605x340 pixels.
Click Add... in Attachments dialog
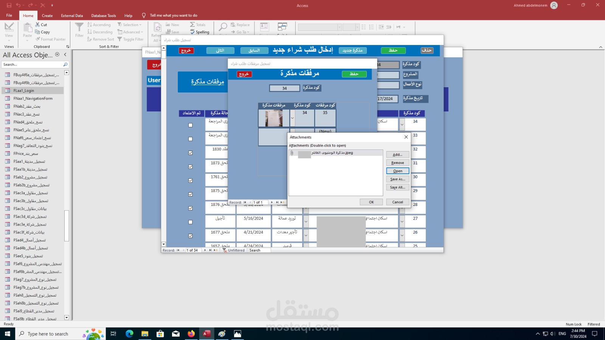[397, 155]
